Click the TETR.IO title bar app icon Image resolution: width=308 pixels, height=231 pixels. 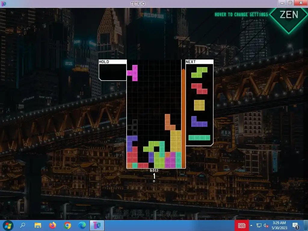(4, 4)
